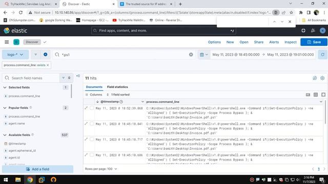
Task: Select the 18:45:18.841 row checkbox
Action: (92, 124)
